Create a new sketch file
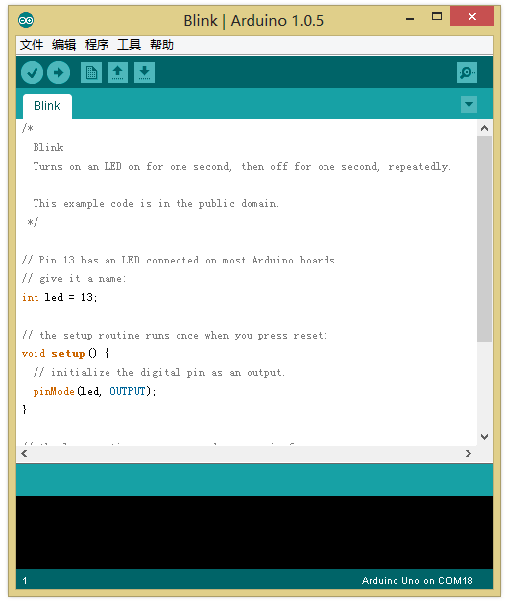The image size is (505, 602). tap(92, 73)
